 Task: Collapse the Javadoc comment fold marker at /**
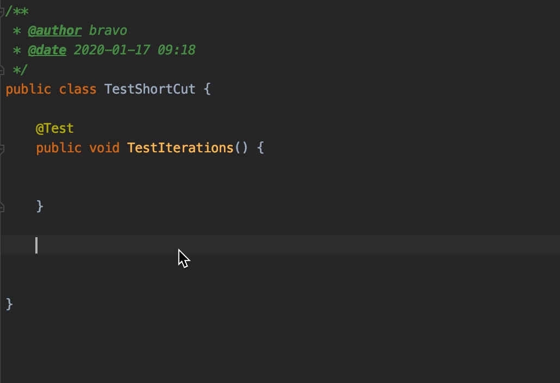pyautogui.click(x=2, y=11)
